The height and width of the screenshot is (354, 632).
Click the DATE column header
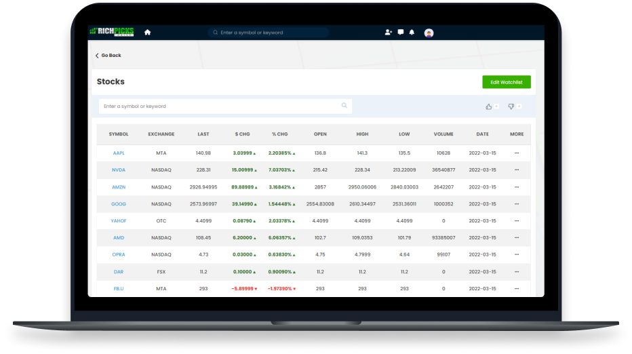[x=482, y=134]
